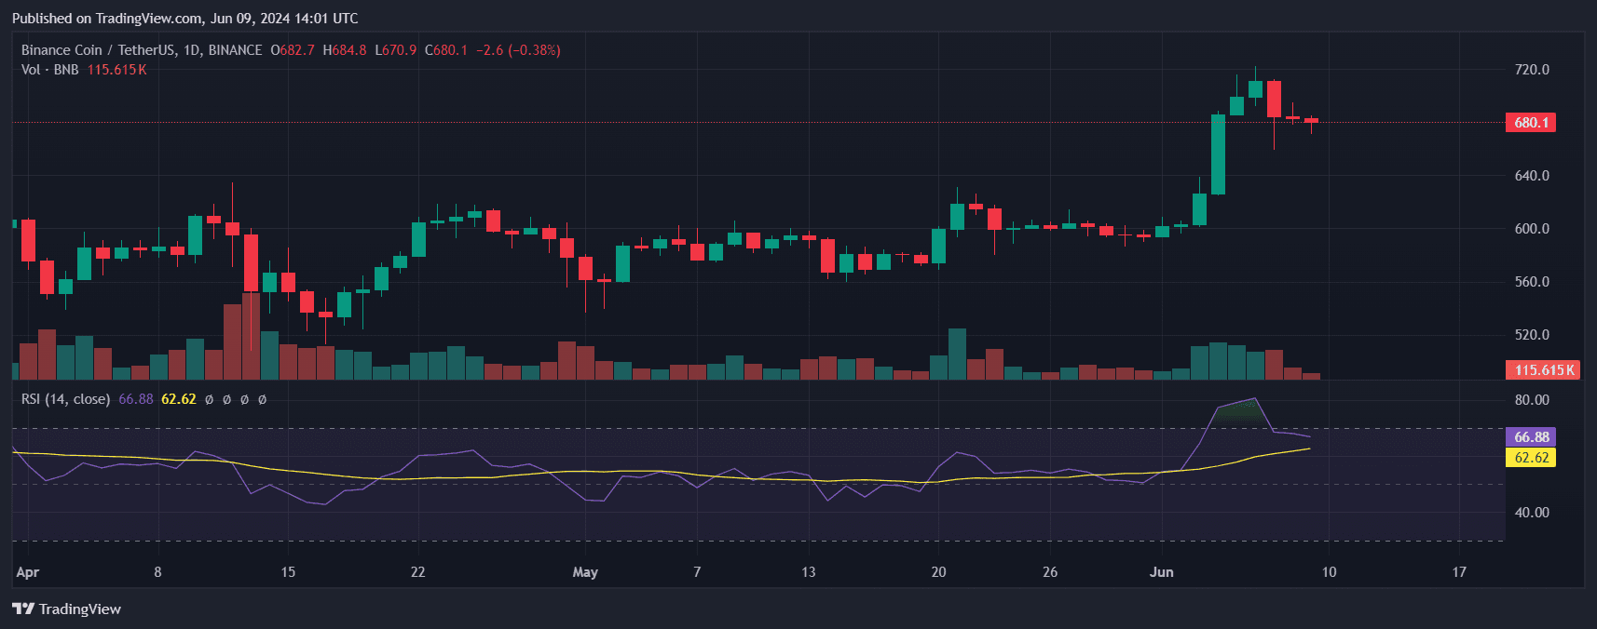Viewport: 1597px width, 629px height.
Task: Open the TradingView wordmark link
Action: (80, 609)
